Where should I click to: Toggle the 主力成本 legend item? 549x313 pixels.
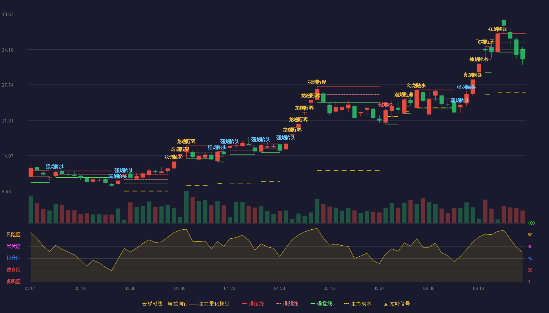(358, 304)
